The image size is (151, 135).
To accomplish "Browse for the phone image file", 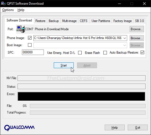I will pos(137,38).
